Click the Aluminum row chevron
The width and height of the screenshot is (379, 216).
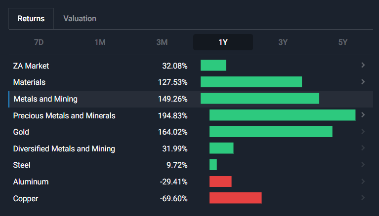[x=363, y=181]
